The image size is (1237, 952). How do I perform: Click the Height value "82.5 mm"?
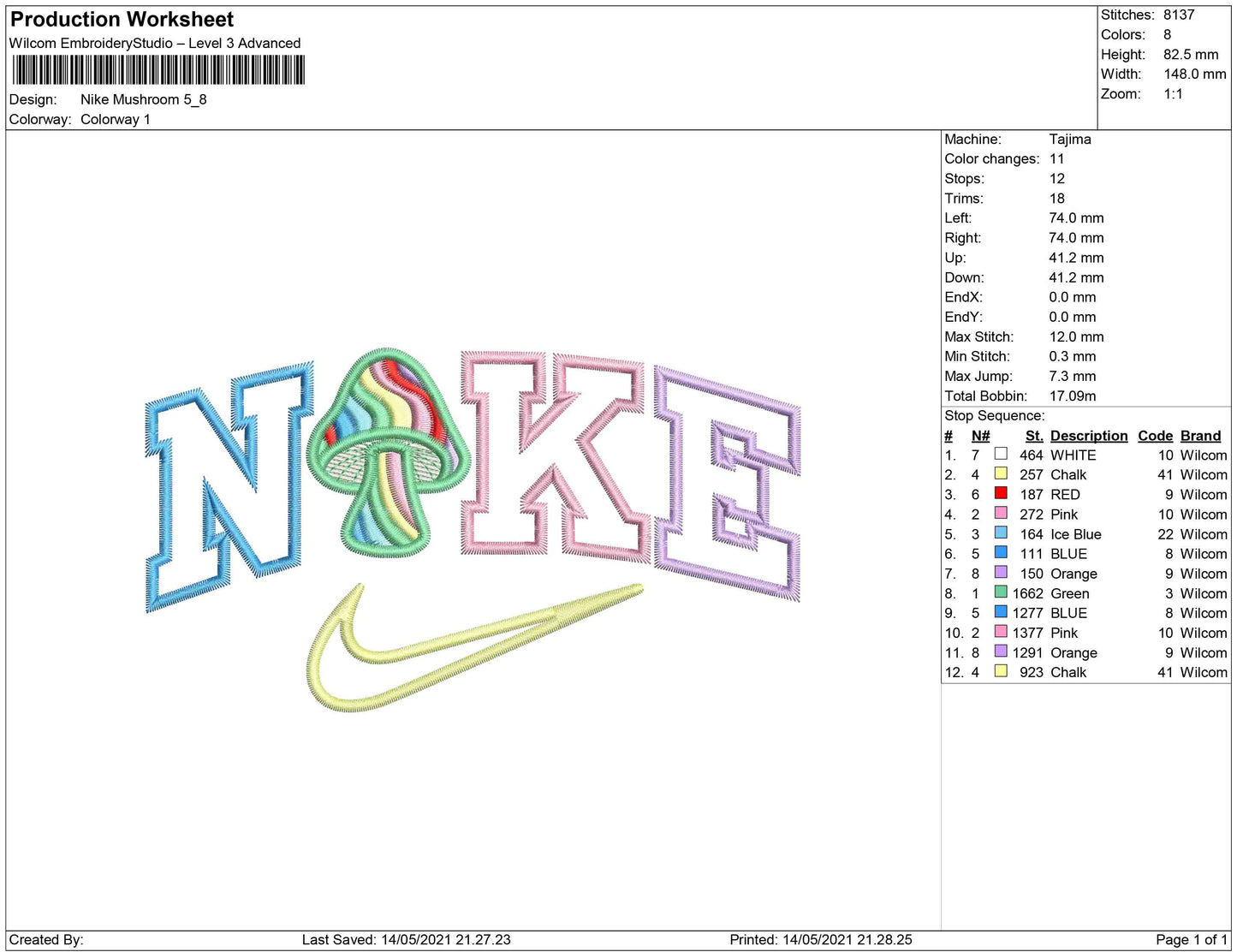[x=1191, y=54]
